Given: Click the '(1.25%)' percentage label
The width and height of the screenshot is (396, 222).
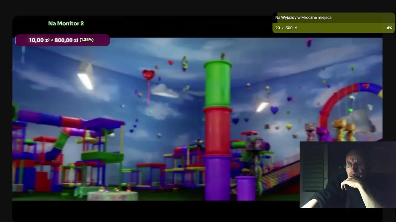Looking at the screenshot, I should [87, 40].
